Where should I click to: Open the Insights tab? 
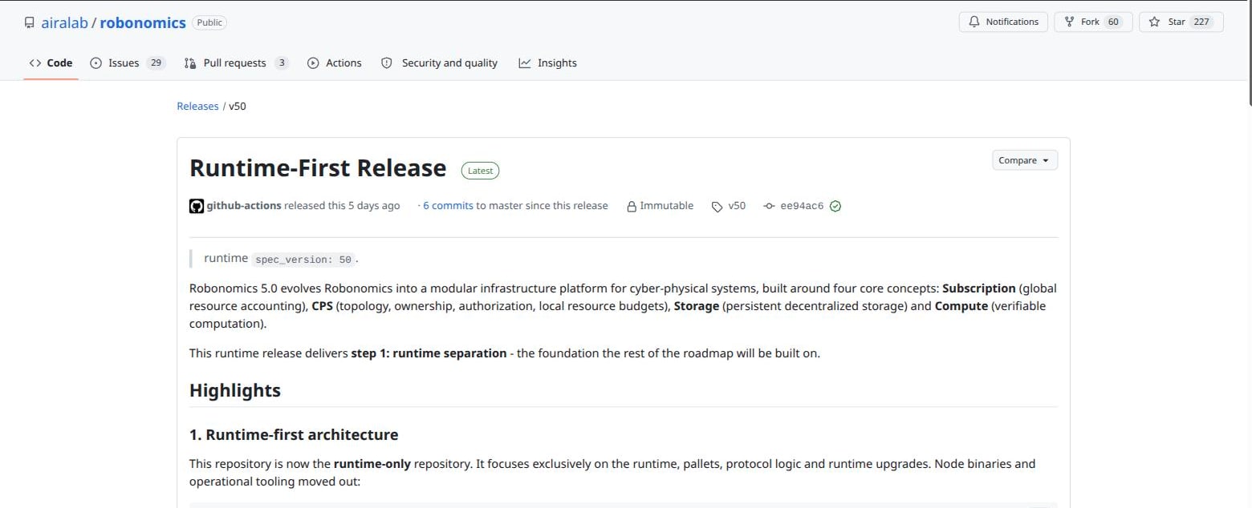tap(547, 62)
